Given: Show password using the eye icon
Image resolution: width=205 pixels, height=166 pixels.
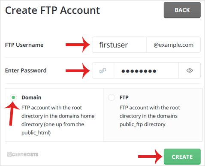Looking at the screenshot, I should coord(190,70).
